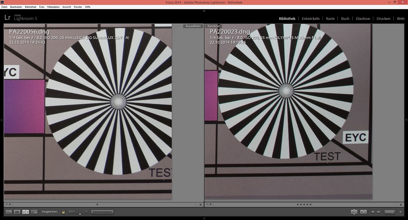Click the Fertig button
Viewport: 408px width, 220px height.
(x=390, y=212)
